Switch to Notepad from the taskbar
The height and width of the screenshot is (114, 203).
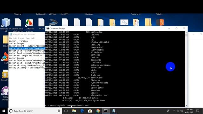(x=114, y=111)
